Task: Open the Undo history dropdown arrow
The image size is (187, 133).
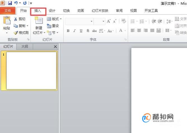Action: 20,3
